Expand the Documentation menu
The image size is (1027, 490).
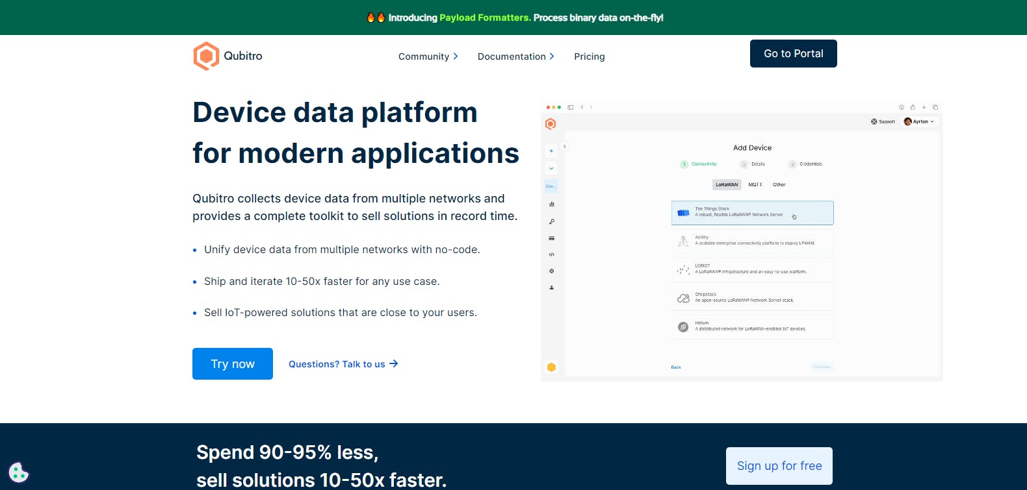516,56
